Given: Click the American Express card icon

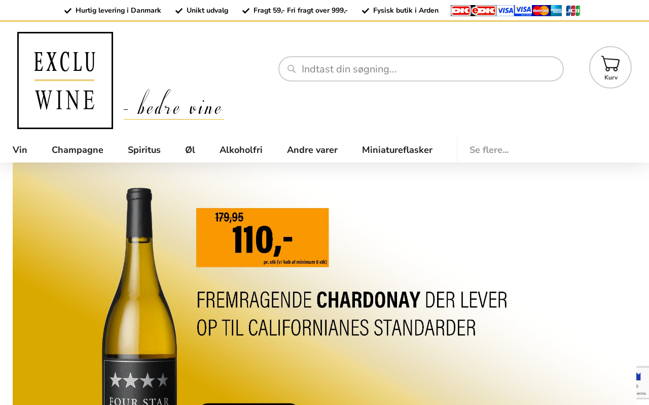Looking at the screenshot, I should tap(556, 11).
